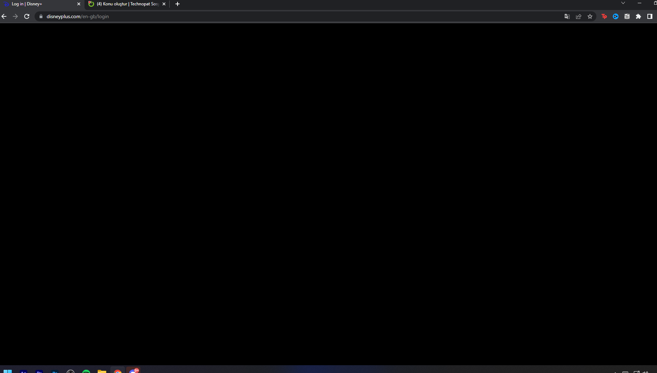The height and width of the screenshot is (373, 657).
Task: Open the browser side panel icon
Action: tap(650, 16)
